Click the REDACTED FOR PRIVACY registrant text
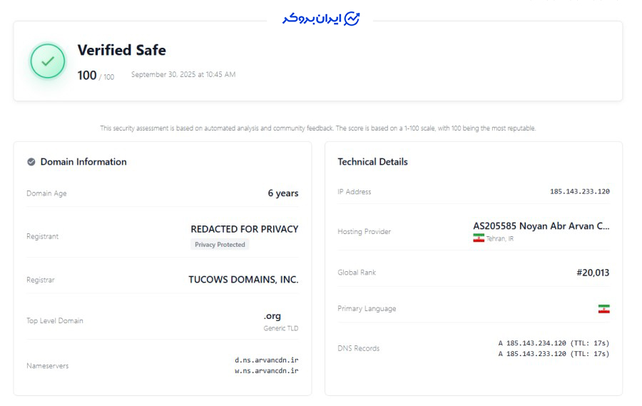The image size is (642, 406). click(x=244, y=229)
